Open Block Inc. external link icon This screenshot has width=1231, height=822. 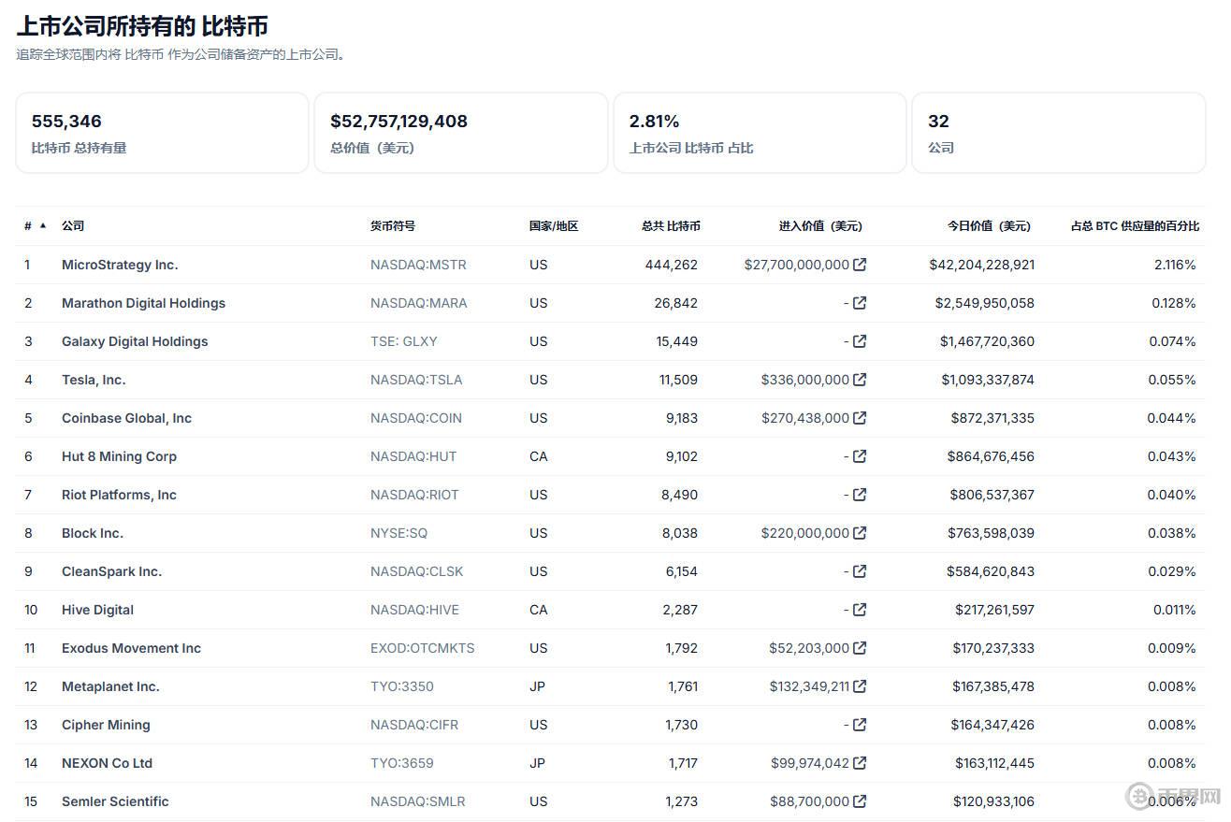[860, 533]
